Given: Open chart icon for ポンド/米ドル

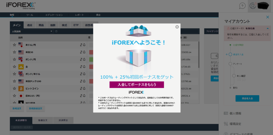Looking at the screenshot, I should coord(81,74).
